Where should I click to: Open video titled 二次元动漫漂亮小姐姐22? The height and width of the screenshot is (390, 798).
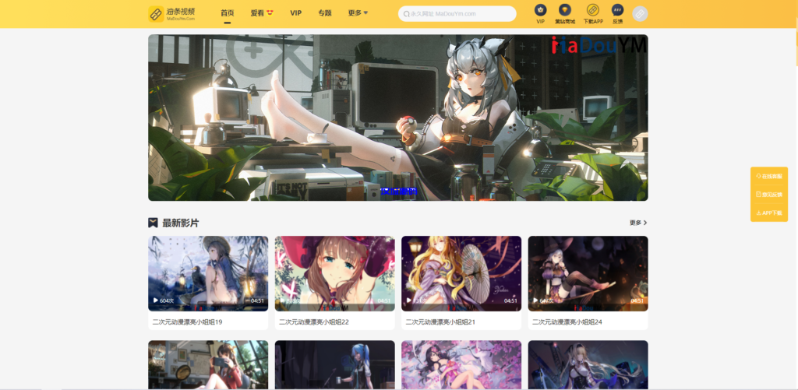314,321
